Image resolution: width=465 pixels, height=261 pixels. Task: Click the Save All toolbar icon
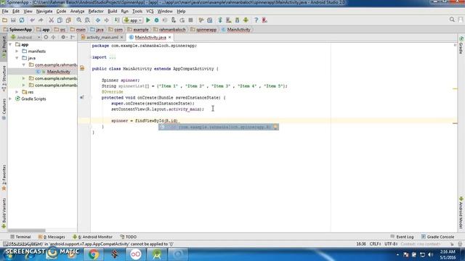pos(13,20)
